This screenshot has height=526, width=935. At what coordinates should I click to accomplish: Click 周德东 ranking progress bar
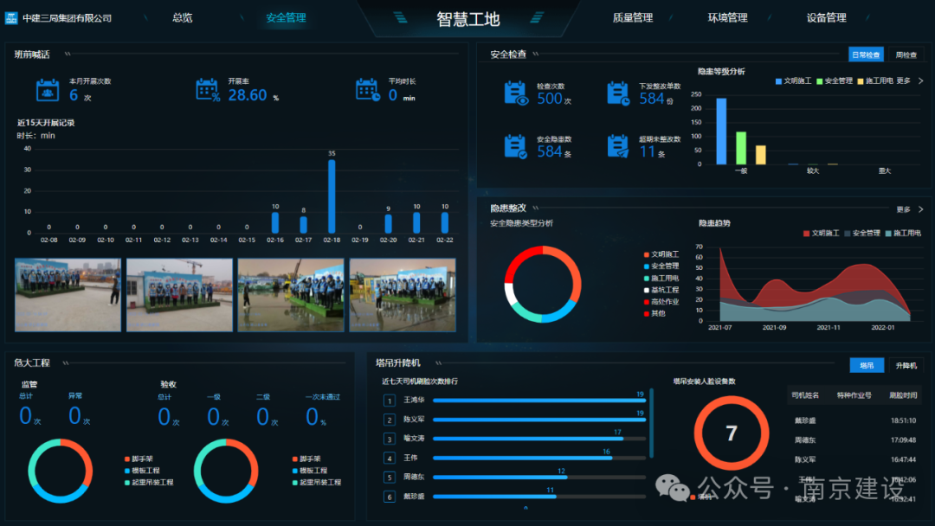point(539,478)
